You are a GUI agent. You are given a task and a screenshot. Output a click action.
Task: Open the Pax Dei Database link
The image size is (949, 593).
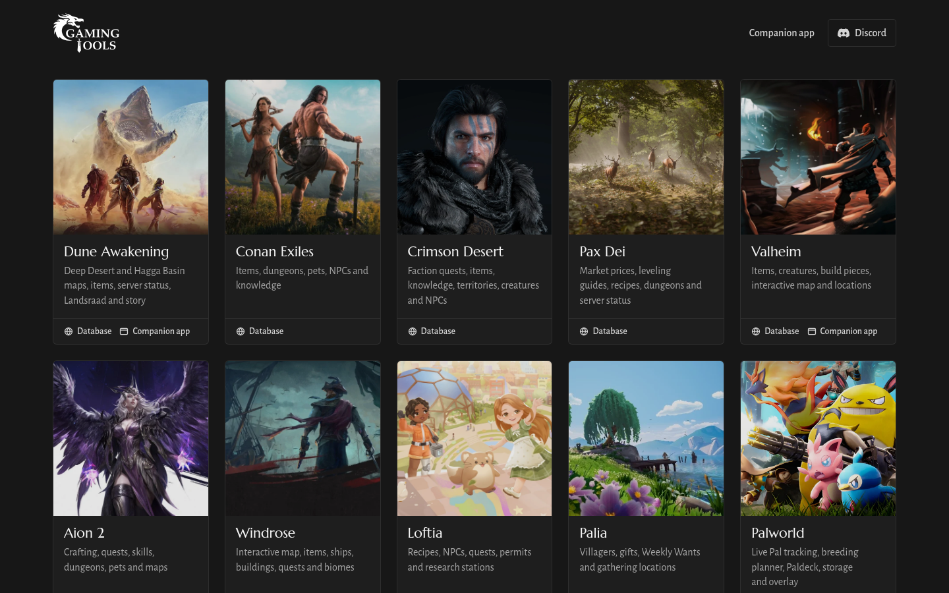603,331
